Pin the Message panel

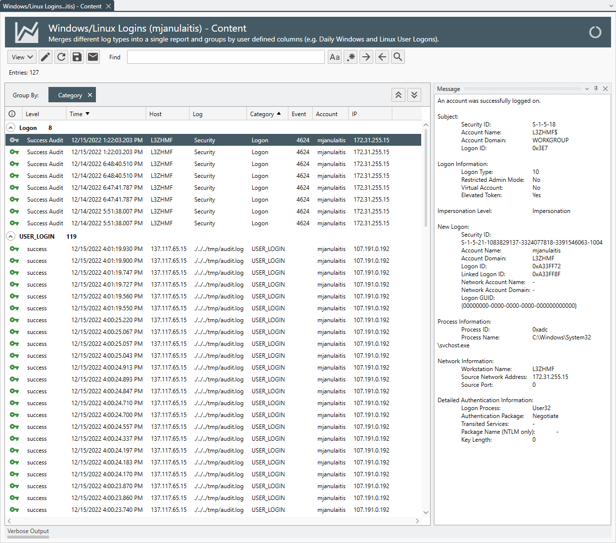[x=596, y=88]
